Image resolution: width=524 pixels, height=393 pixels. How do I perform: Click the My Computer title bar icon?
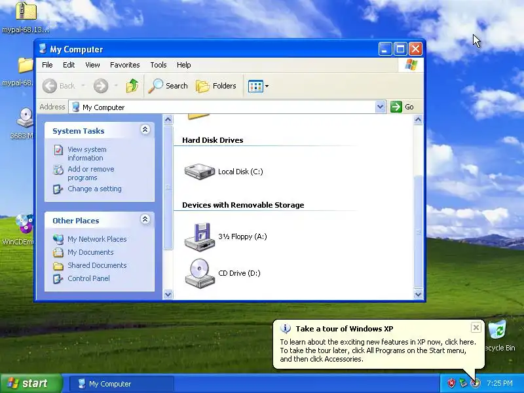(x=43, y=48)
